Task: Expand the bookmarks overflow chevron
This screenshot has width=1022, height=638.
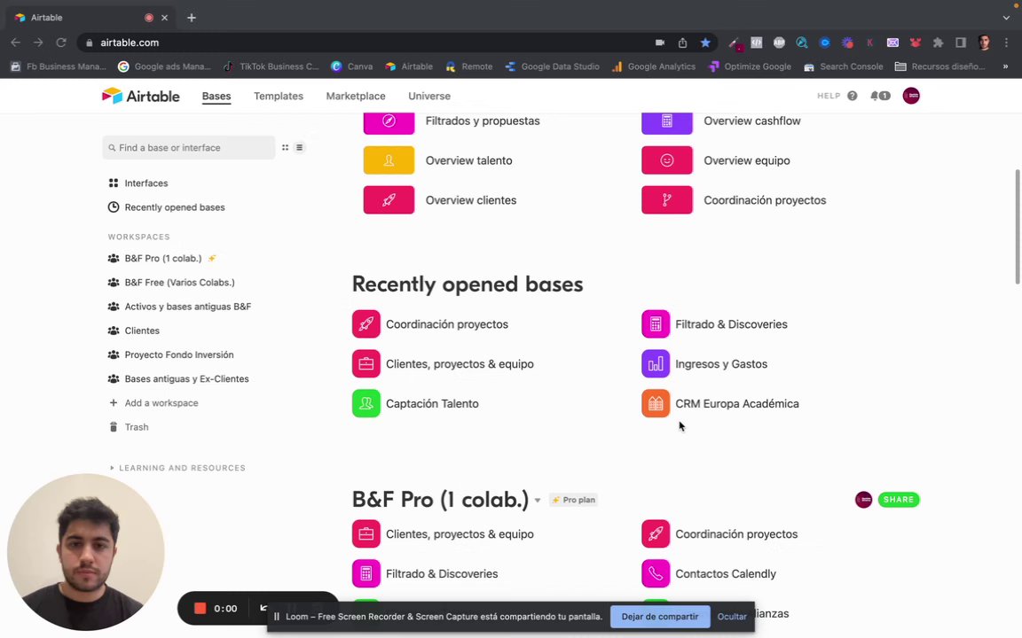Action: click(1005, 66)
